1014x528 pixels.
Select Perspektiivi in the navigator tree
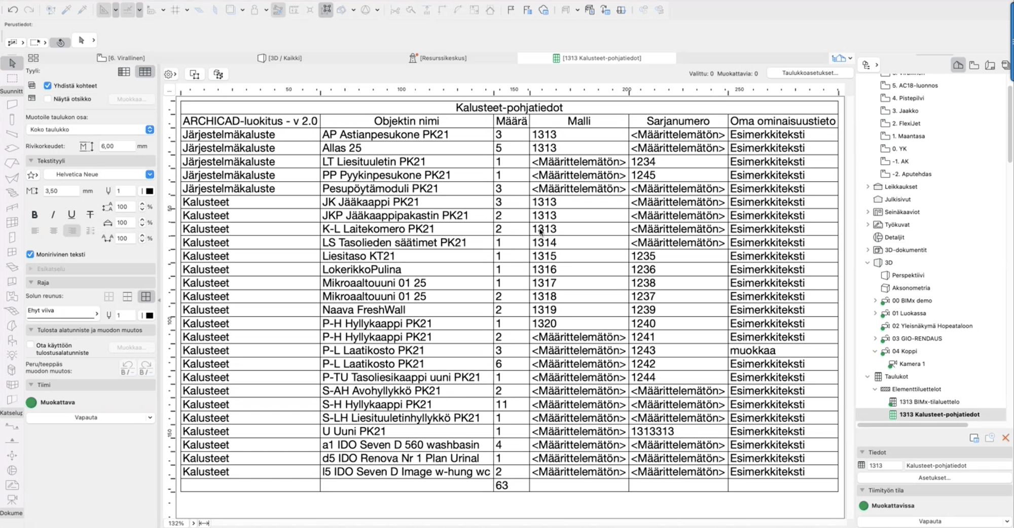pyautogui.click(x=908, y=275)
